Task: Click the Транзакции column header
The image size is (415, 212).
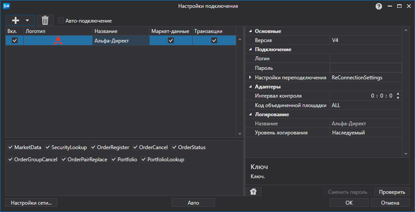Action: pyautogui.click(x=214, y=31)
